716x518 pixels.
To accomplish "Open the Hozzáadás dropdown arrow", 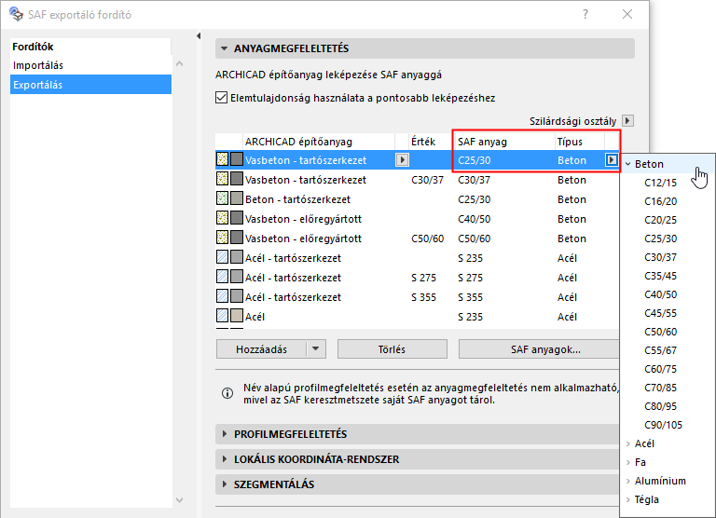I will point(315,349).
